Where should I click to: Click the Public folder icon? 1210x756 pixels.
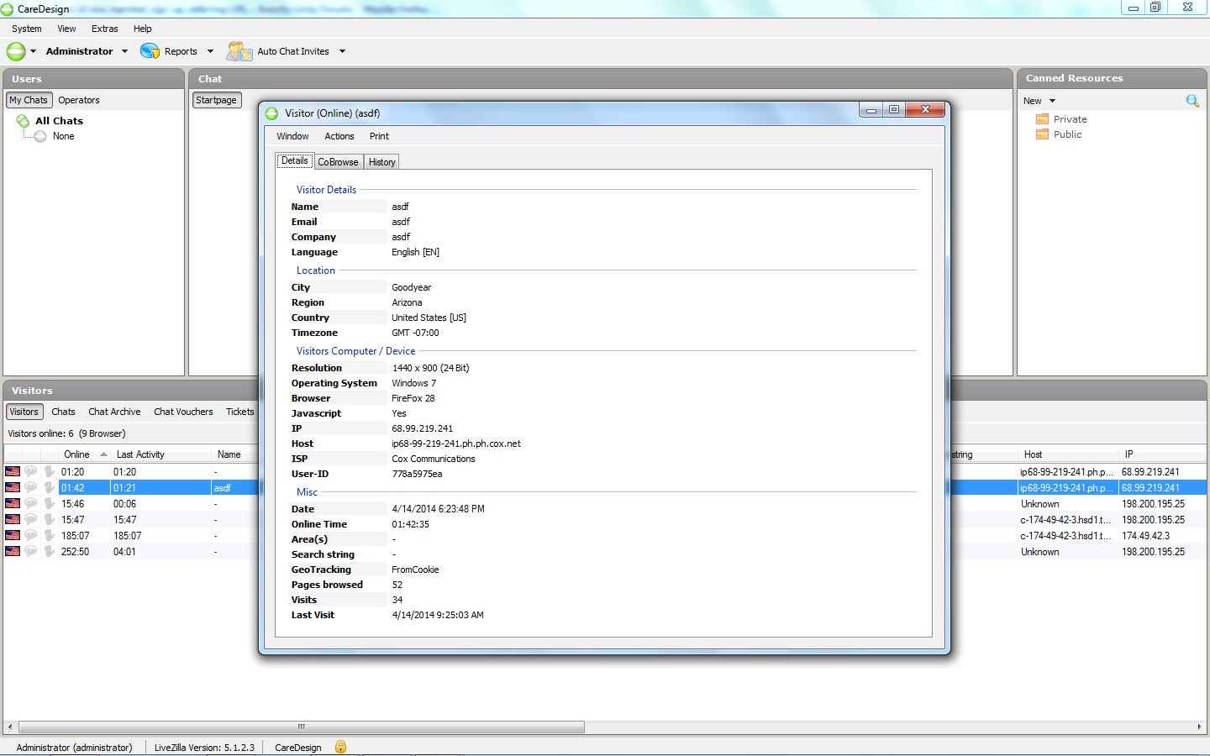tap(1042, 134)
